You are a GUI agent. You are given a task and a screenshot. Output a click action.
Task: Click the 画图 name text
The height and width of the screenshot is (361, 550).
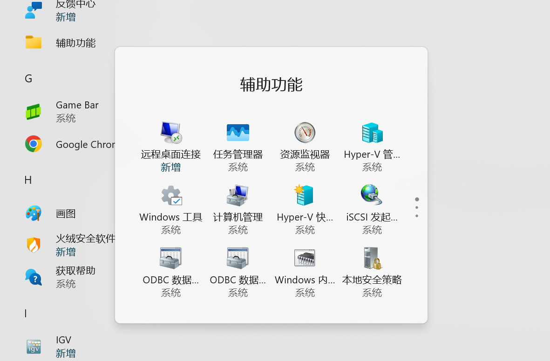click(66, 214)
